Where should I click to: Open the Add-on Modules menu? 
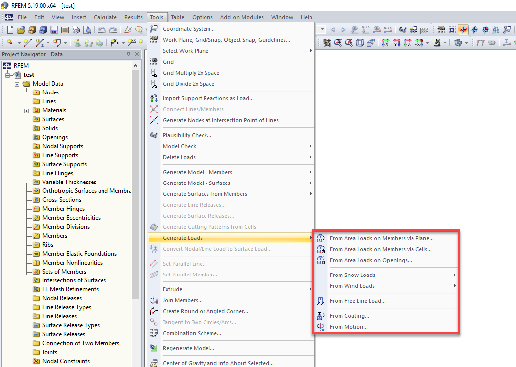tap(242, 17)
